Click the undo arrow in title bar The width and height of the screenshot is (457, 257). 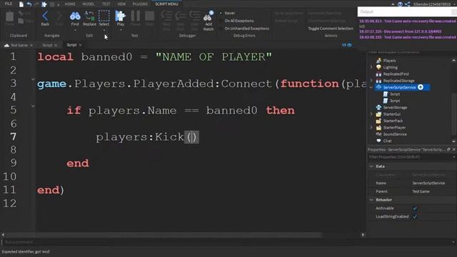[29, 4]
